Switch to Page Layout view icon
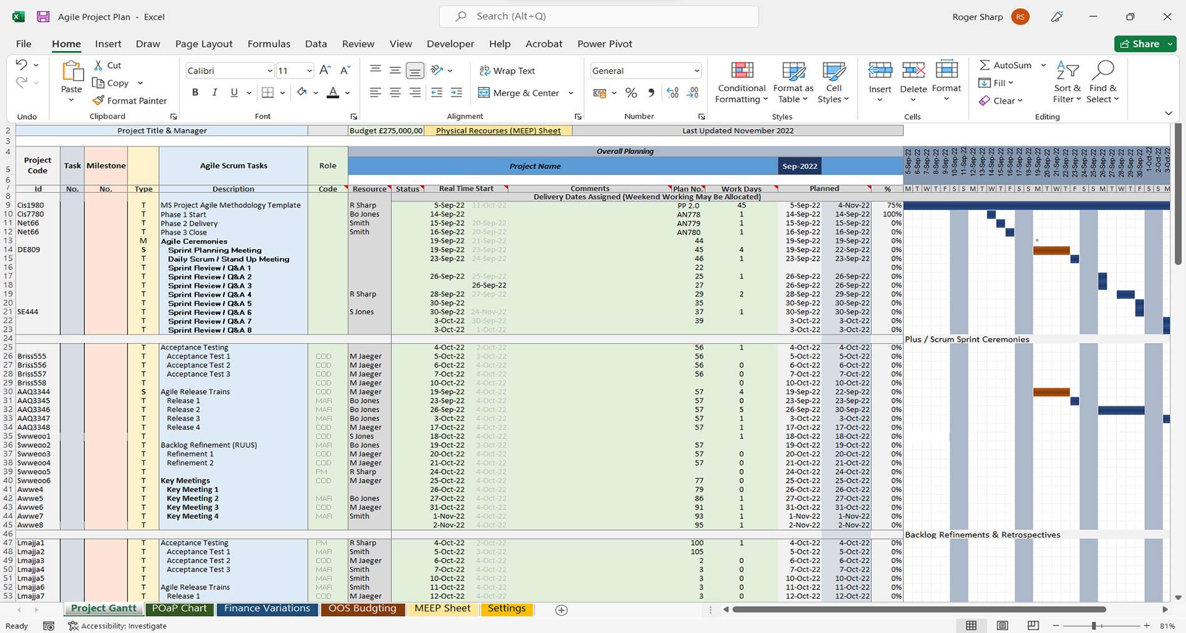The image size is (1186, 633). (x=1002, y=626)
